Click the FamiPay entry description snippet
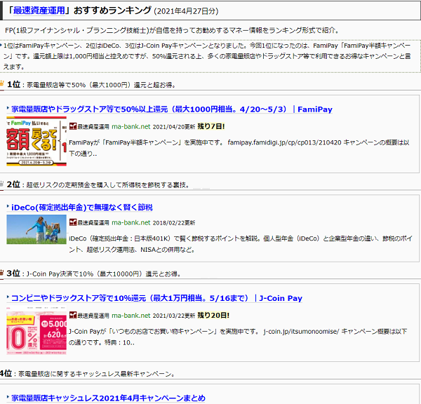Viewport: 421px width, 404px height. (x=239, y=148)
